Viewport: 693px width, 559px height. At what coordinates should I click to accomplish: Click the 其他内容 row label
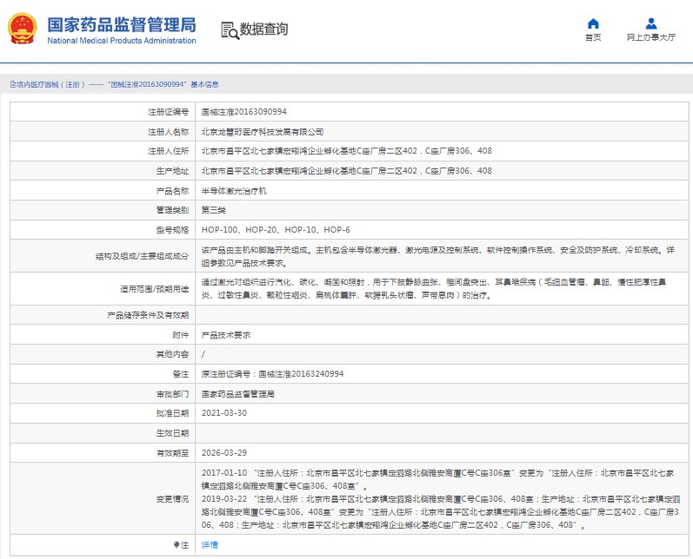pos(172,354)
